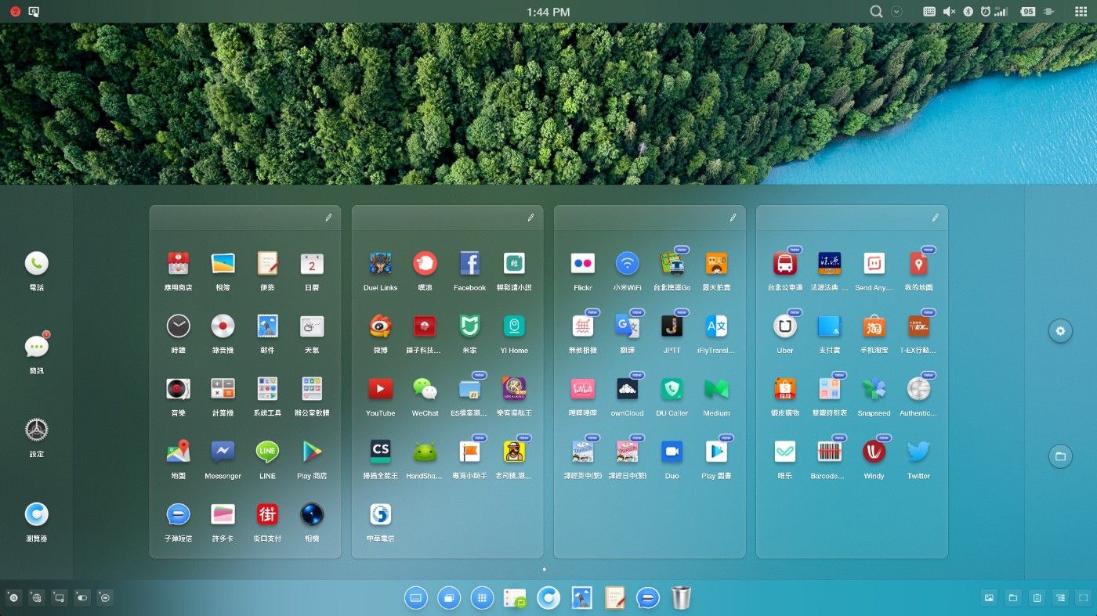Launch the Twitter app

918,452
